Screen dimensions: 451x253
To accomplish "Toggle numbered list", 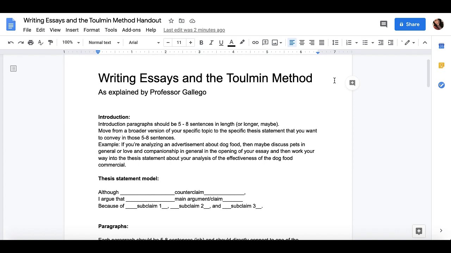I will click(349, 43).
